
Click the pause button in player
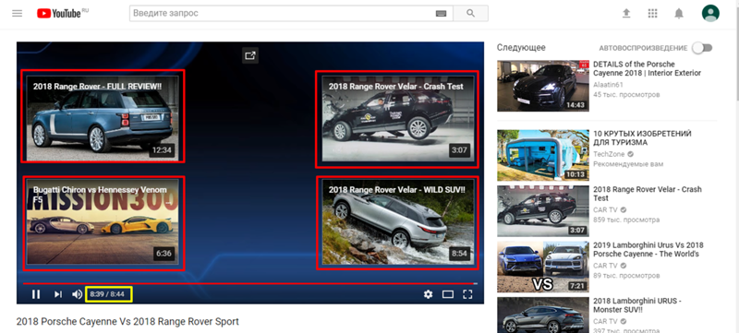(36, 294)
